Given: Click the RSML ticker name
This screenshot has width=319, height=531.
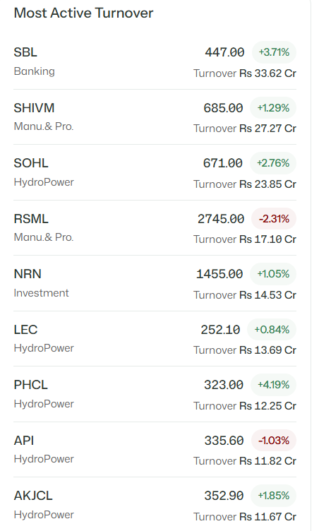Looking at the screenshot, I should 31,219.
